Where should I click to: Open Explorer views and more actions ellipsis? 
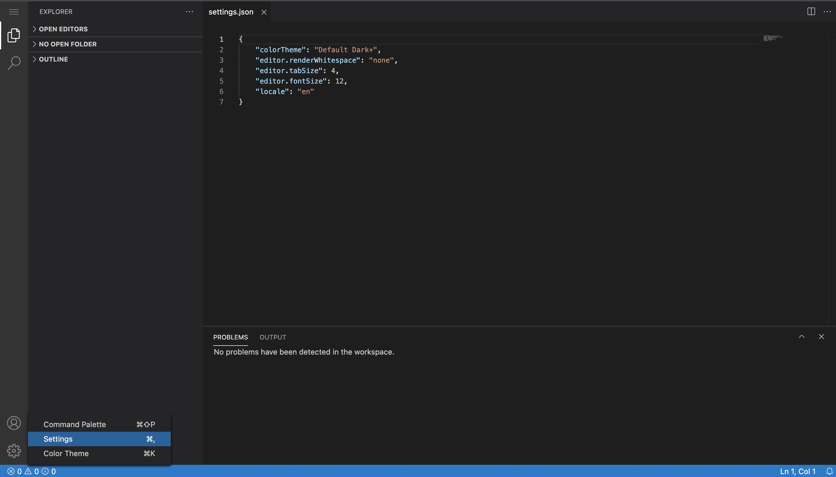189,12
